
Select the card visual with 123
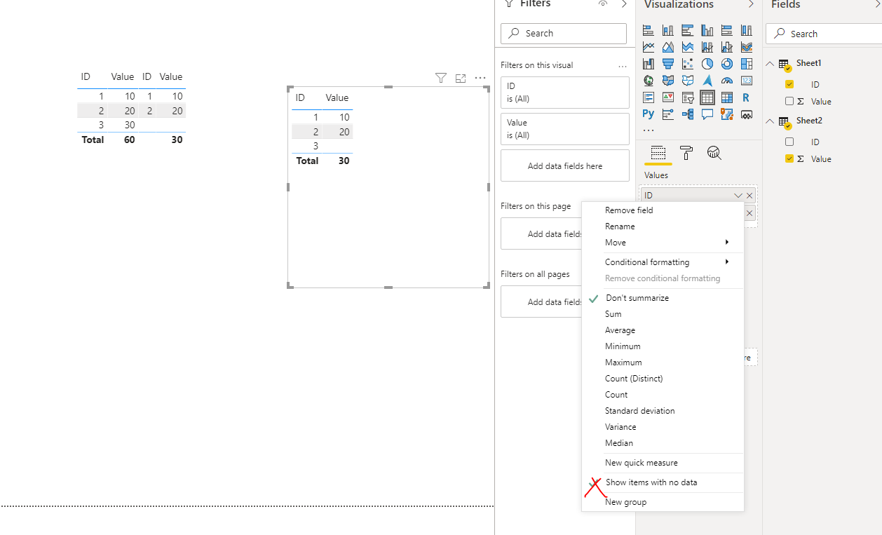coord(746,81)
